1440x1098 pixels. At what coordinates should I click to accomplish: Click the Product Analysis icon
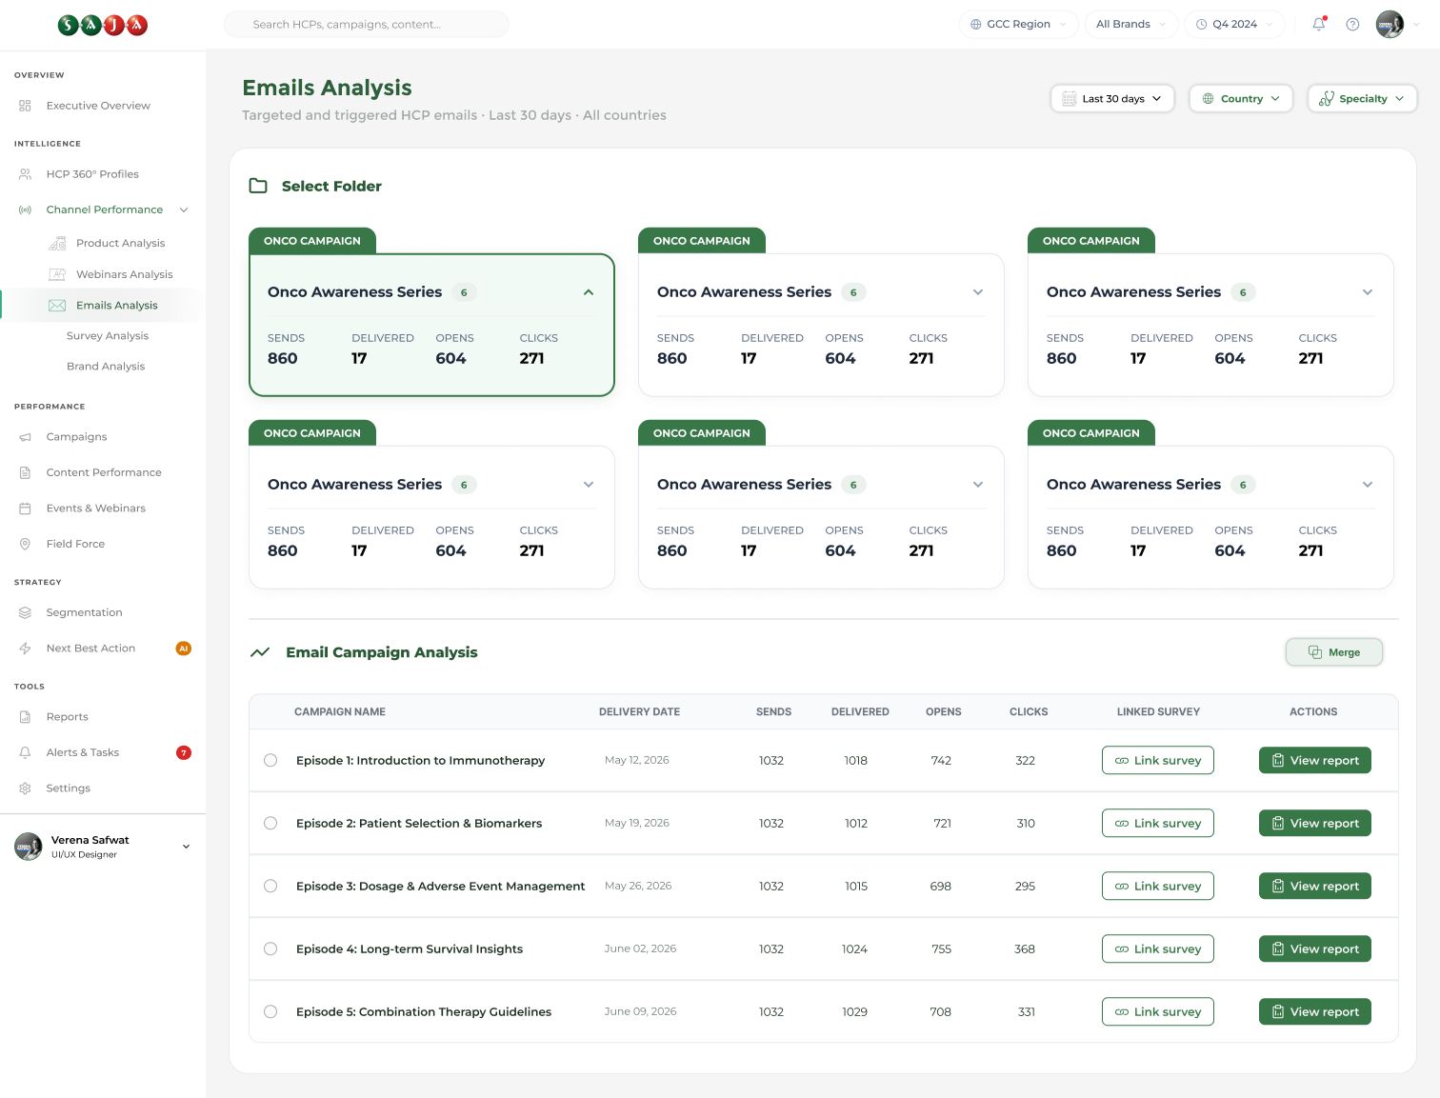click(57, 243)
